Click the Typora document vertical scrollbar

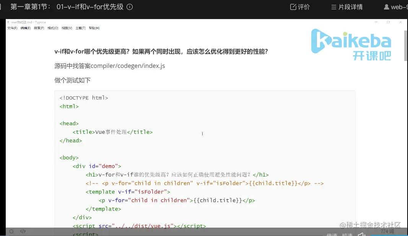(406, 46)
